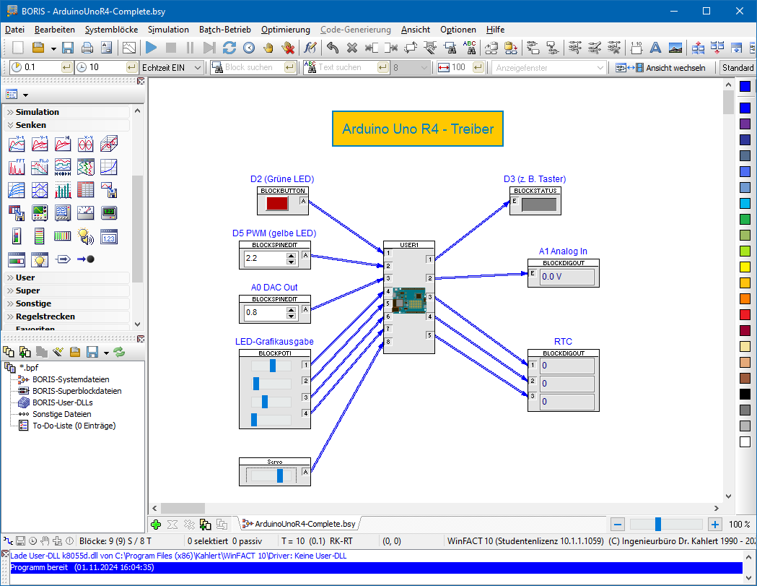
Task: Collapse the Senken block category
Action: click(x=66, y=125)
